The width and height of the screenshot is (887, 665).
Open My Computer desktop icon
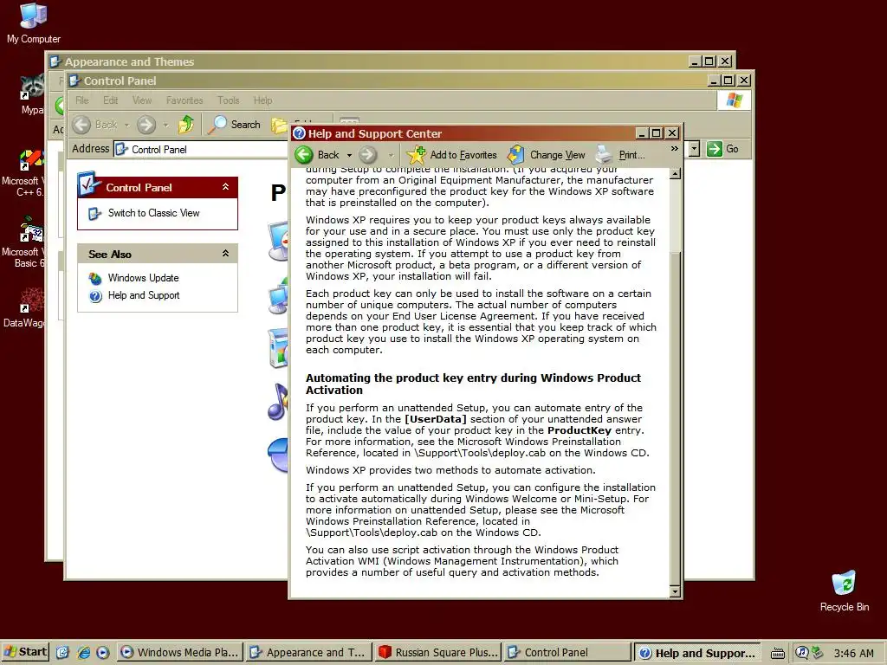click(34, 23)
